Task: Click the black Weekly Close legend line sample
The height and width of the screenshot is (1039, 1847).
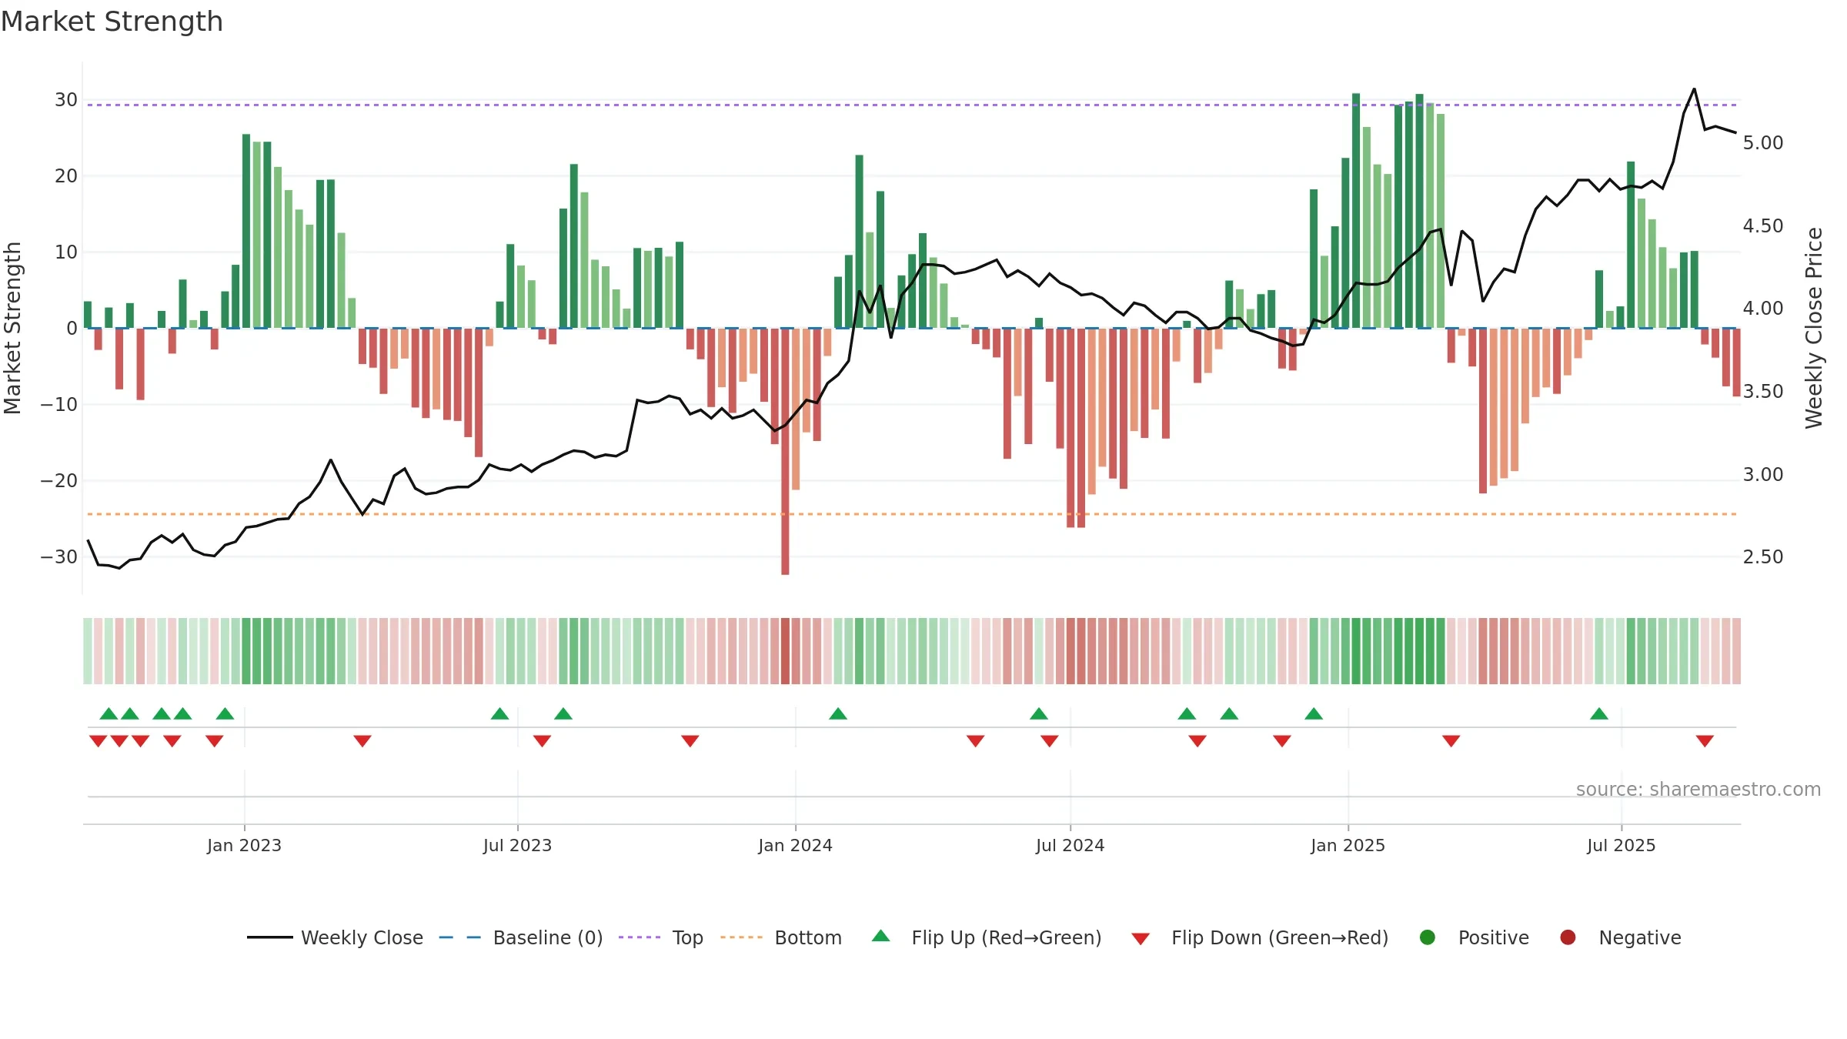Action: pyautogui.click(x=270, y=937)
